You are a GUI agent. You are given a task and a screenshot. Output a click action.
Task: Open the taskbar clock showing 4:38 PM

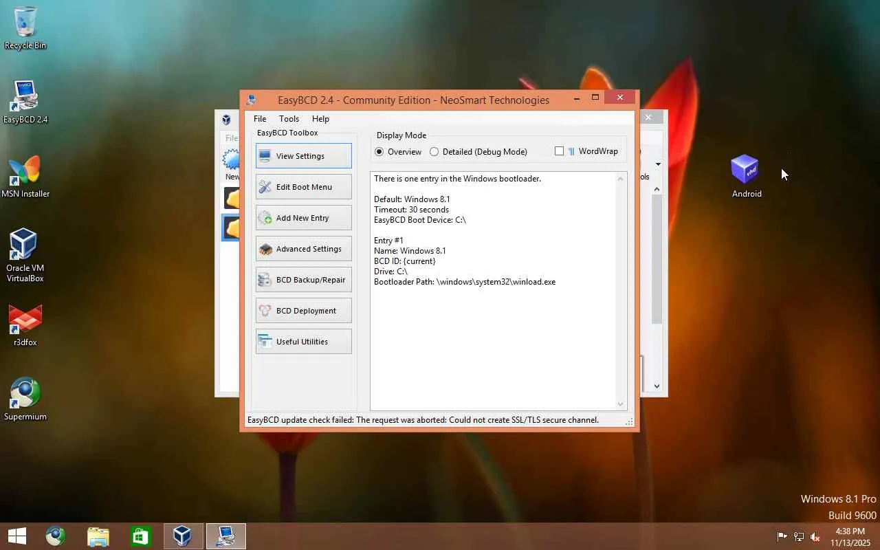click(850, 537)
